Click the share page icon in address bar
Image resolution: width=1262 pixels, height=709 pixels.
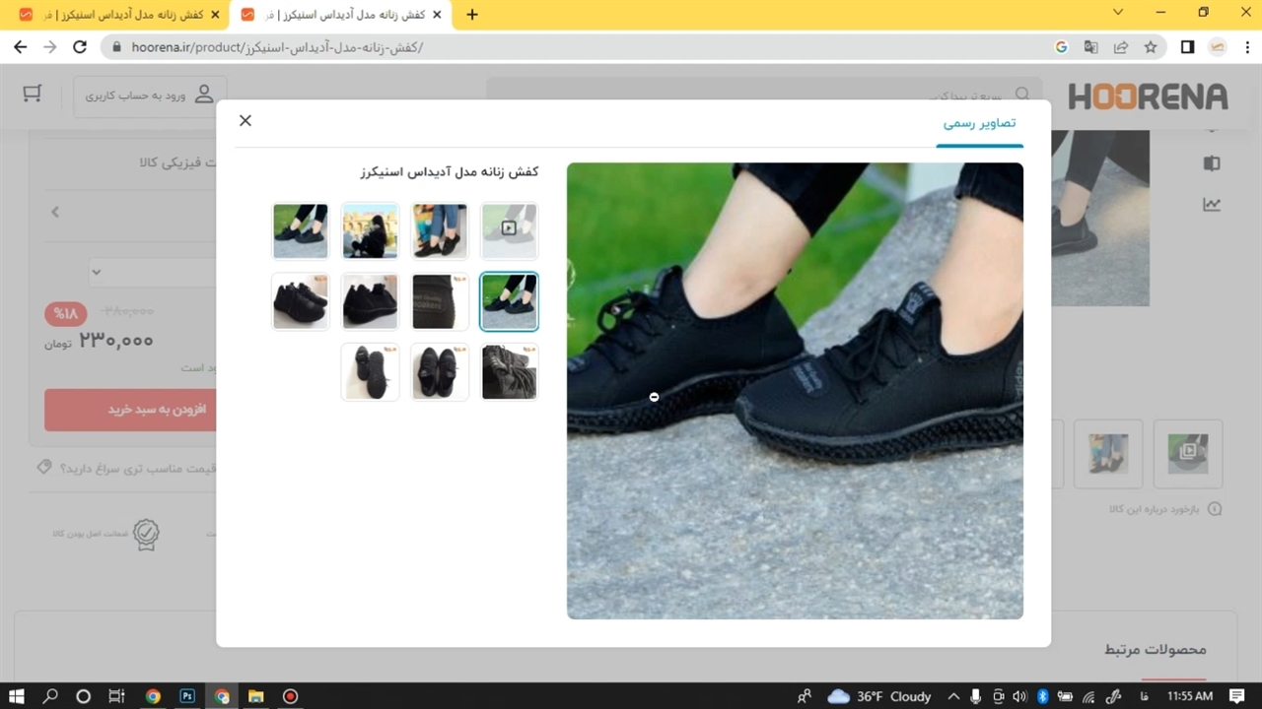tap(1121, 46)
